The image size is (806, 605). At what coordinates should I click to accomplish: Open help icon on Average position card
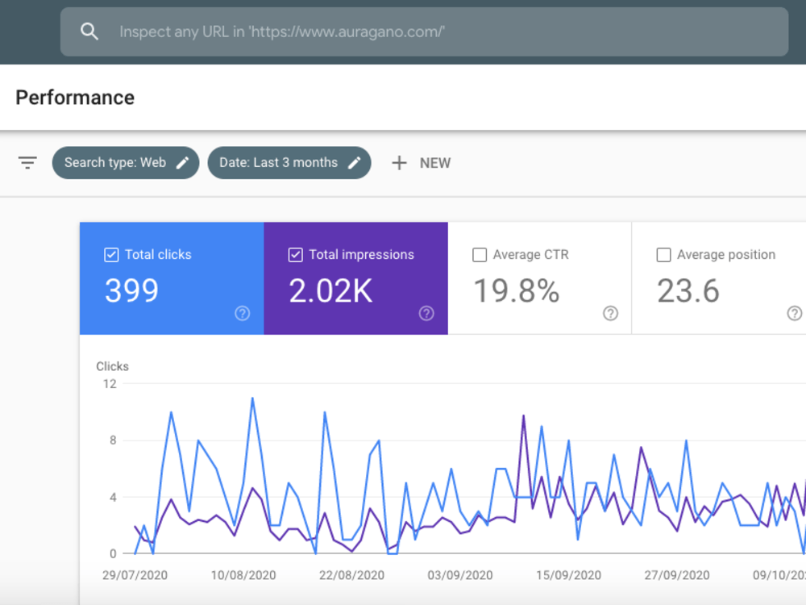pyautogui.click(x=794, y=313)
